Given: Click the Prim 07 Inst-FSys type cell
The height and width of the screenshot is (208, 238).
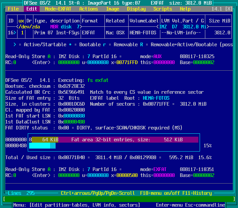Looking at the screenshot, I should click(57, 33).
